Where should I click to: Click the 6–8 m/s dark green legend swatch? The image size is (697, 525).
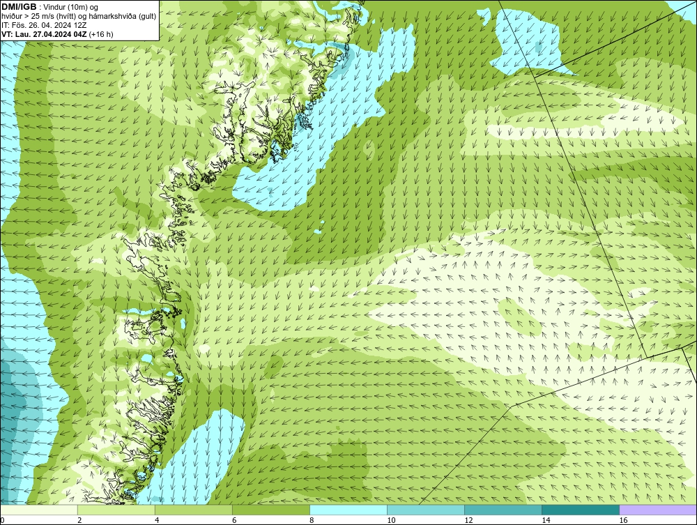(271, 510)
